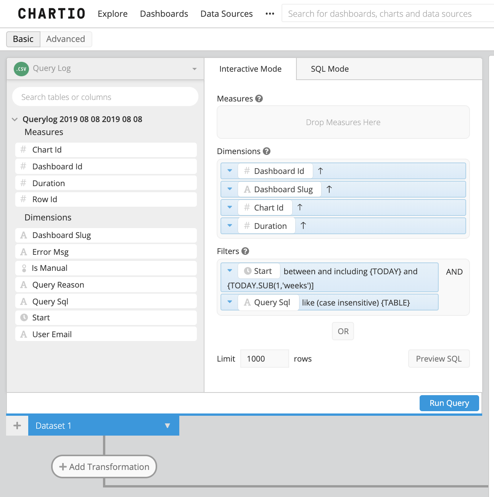
Task: Switch to SQL Mode tab
Action: pyautogui.click(x=330, y=69)
